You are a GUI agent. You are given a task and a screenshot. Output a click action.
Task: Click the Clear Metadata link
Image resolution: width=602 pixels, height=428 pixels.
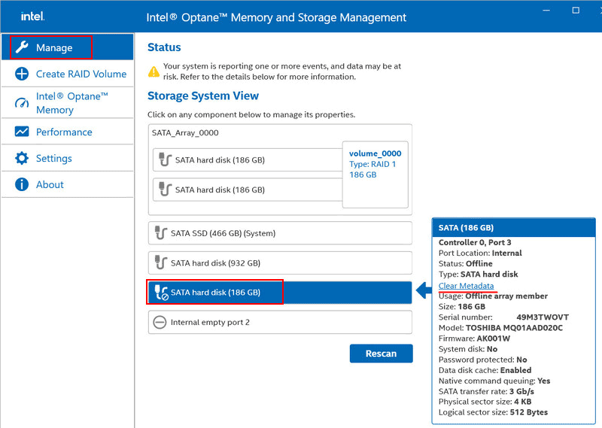pyautogui.click(x=466, y=286)
